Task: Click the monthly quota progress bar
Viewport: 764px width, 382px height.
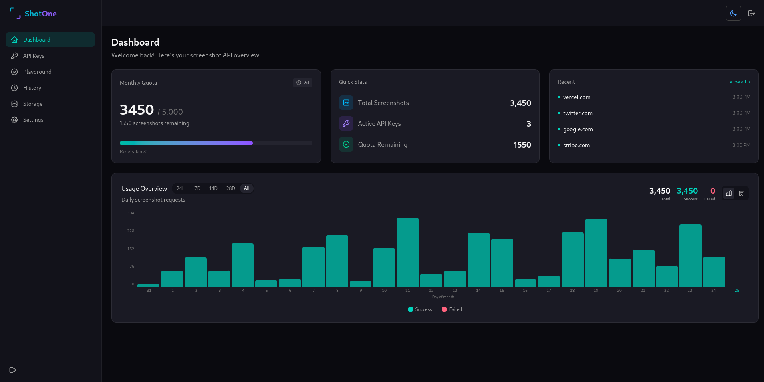Action: (x=216, y=143)
